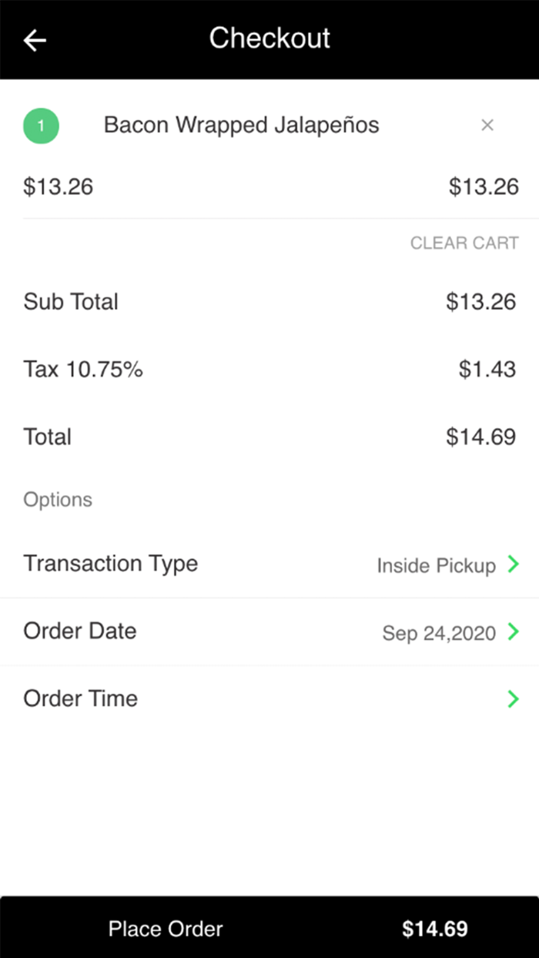Viewport: 539px width, 958px height.
Task: Click the Sub Total label
Action: coord(71,302)
